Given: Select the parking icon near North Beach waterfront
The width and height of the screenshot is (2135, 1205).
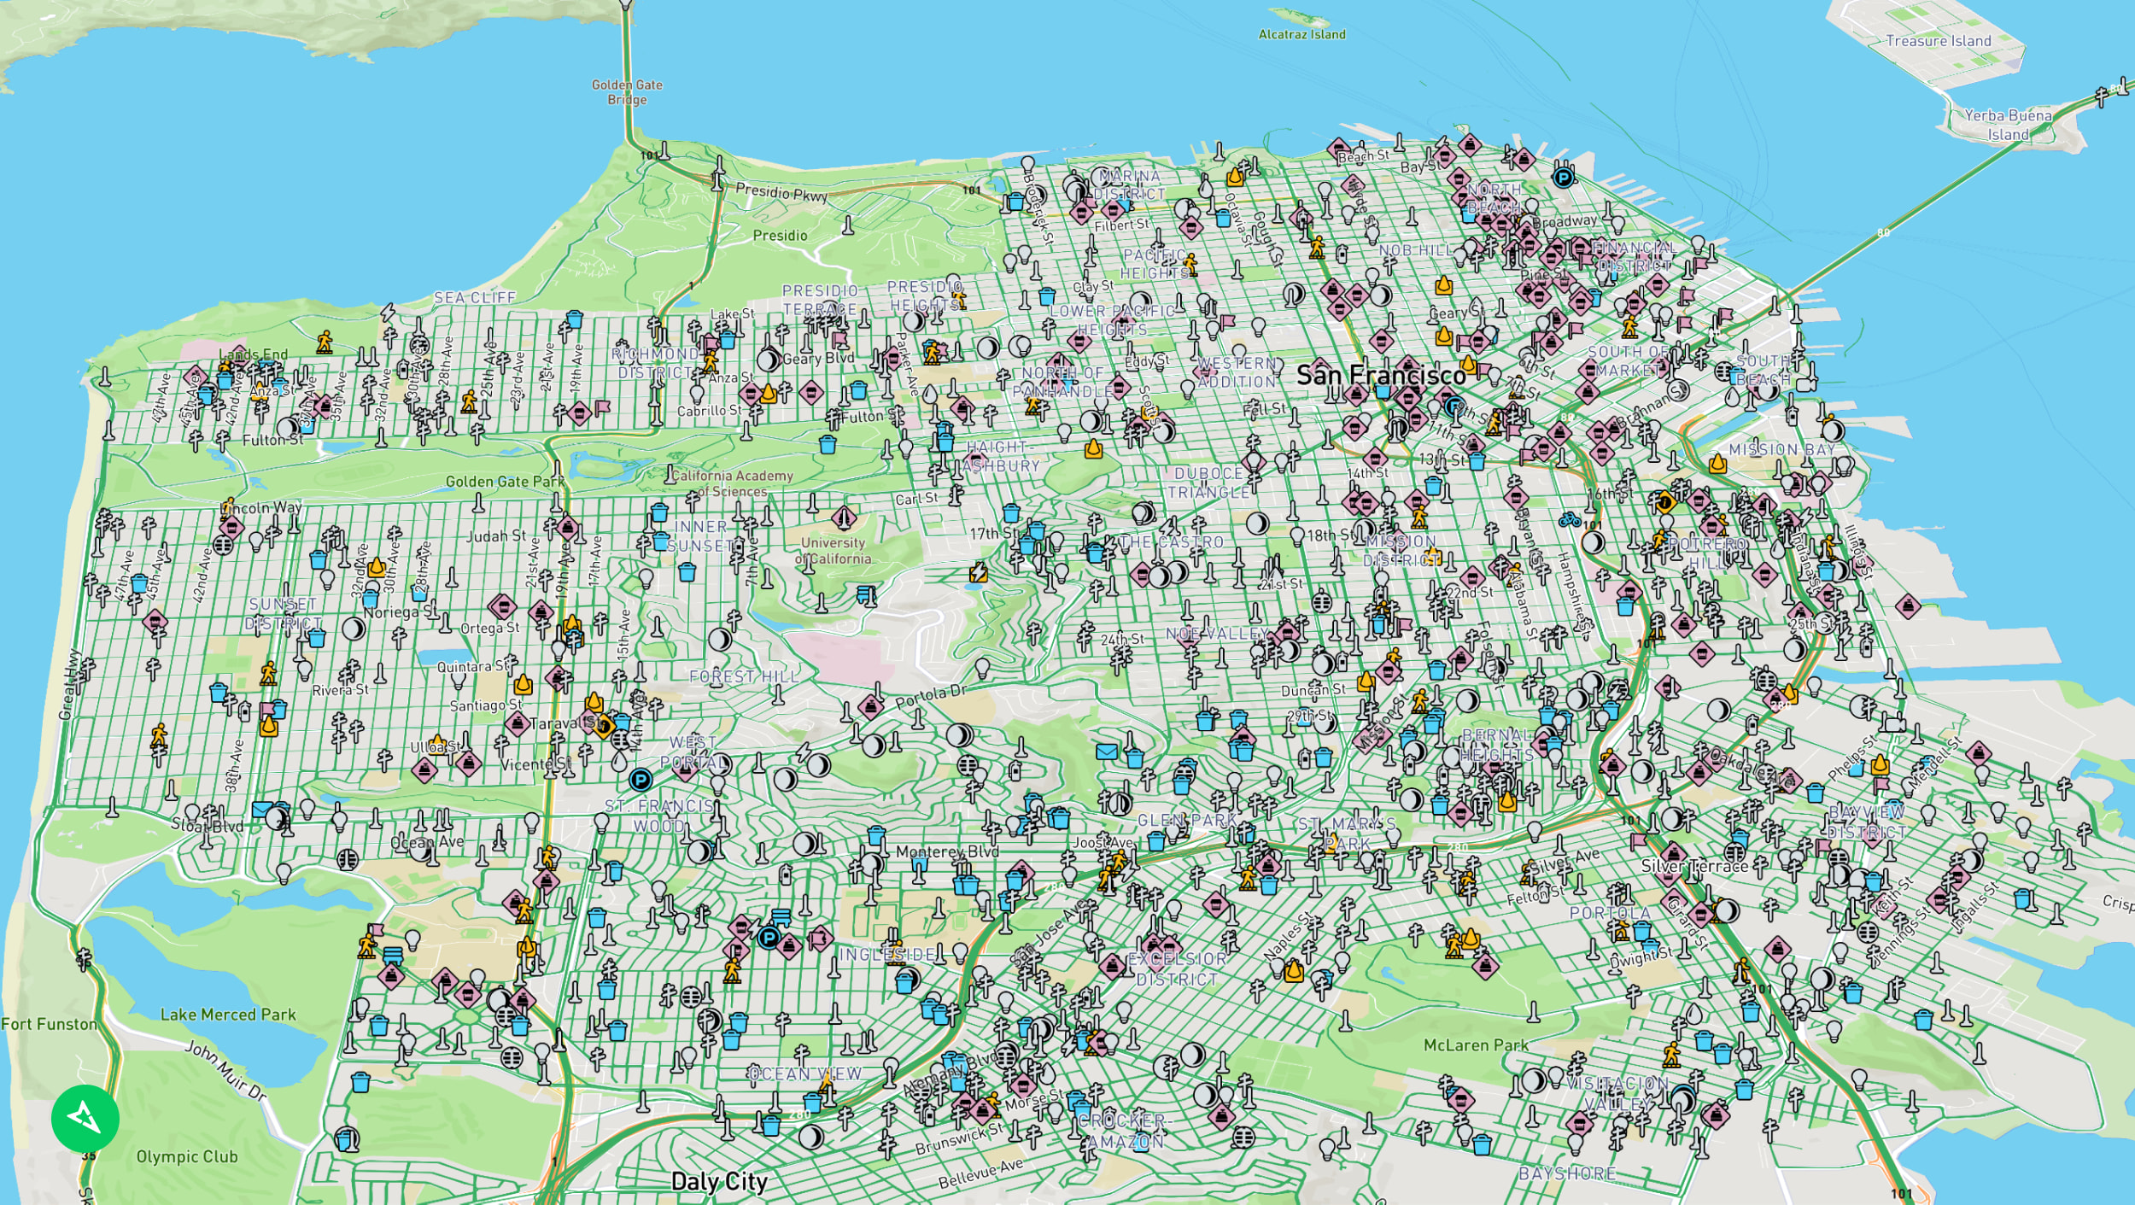Looking at the screenshot, I should click(x=1563, y=178).
